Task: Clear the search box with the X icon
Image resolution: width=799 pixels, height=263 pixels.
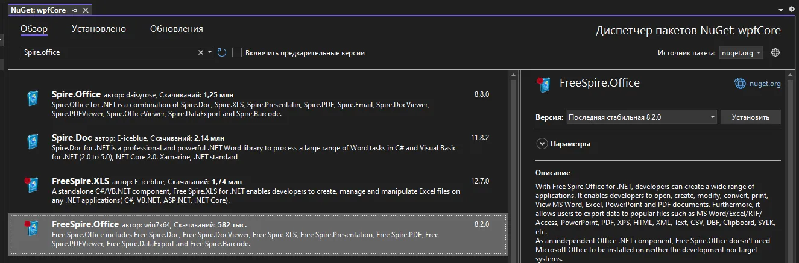Action: point(201,52)
